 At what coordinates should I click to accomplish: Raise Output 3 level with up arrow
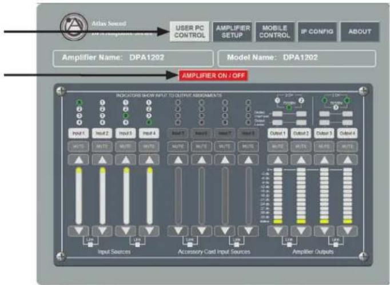324,160
